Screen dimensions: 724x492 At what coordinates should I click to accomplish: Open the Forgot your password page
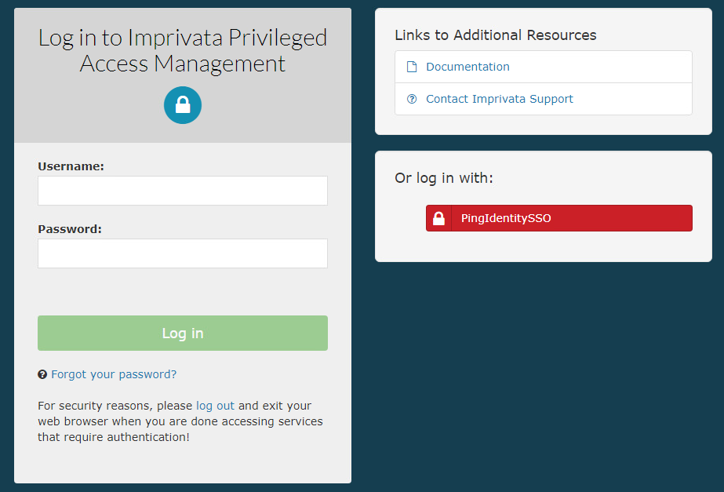[114, 374]
